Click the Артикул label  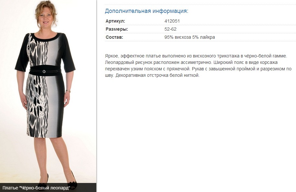coord(115,21)
